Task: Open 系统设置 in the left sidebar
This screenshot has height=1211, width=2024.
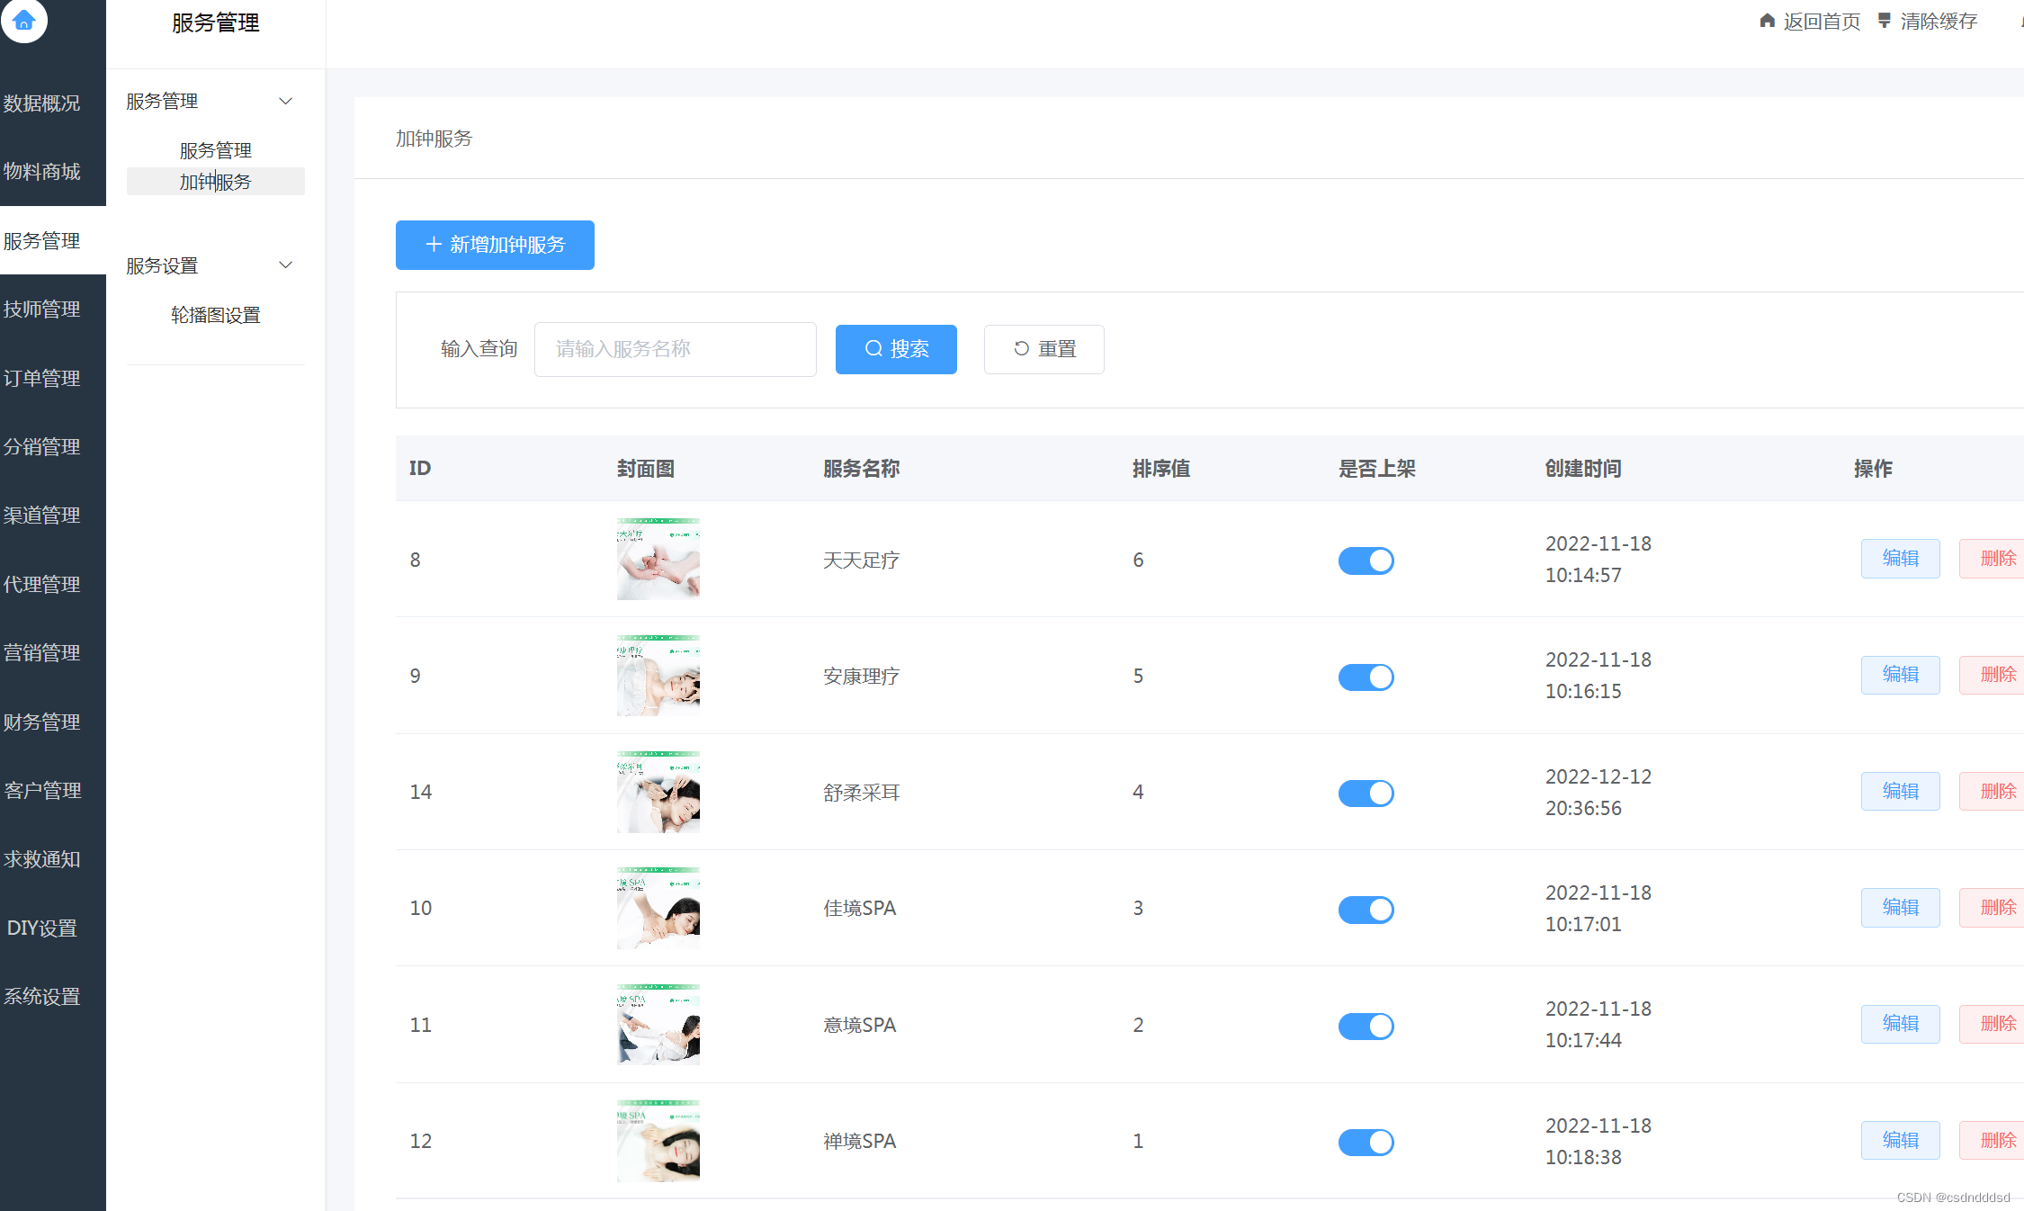Action: pyautogui.click(x=41, y=996)
